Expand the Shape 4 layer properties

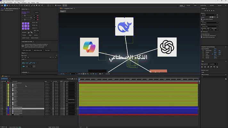pyautogui.click(x=7, y=92)
